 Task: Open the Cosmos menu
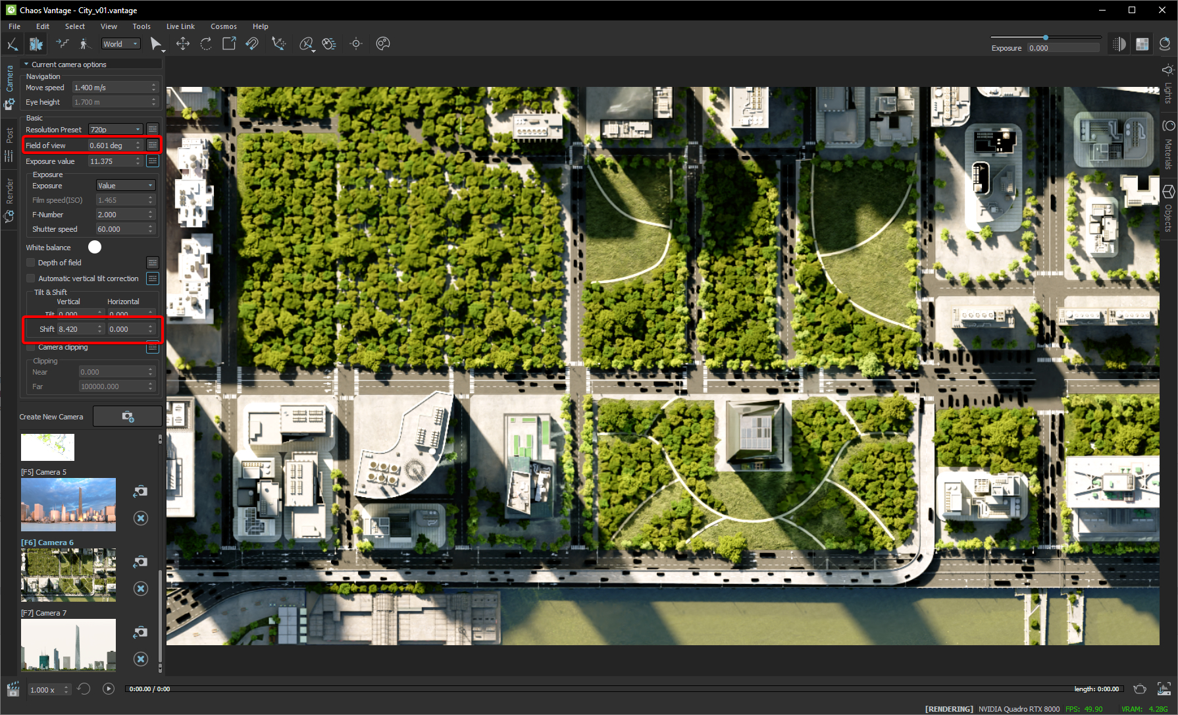(224, 26)
